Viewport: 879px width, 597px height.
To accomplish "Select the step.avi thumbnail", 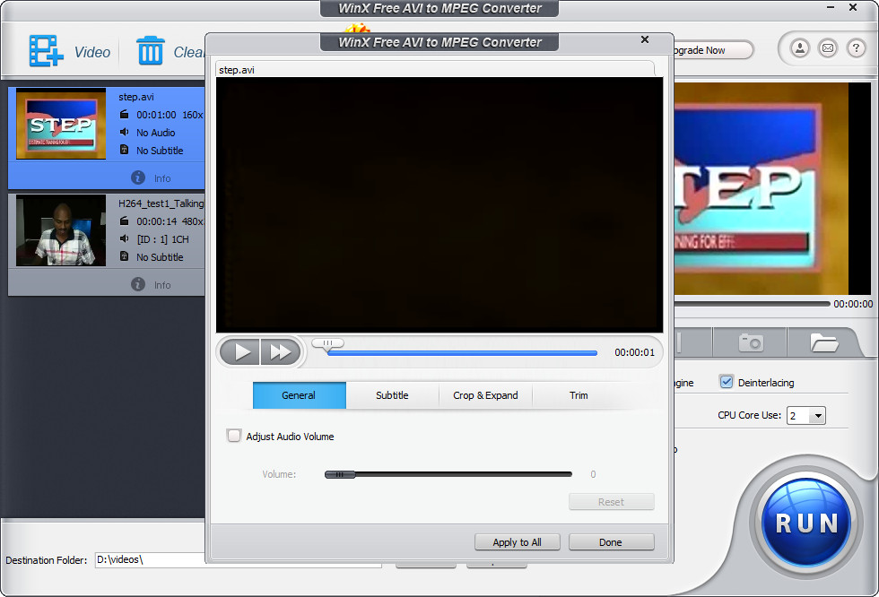I will (x=61, y=123).
